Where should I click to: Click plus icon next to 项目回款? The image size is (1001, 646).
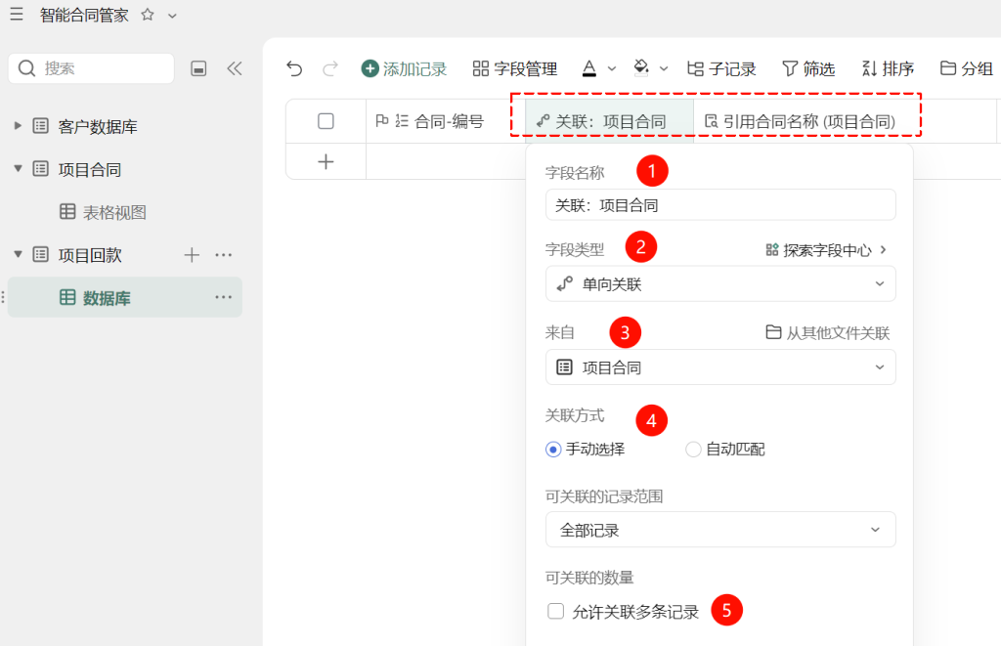[192, 255]
